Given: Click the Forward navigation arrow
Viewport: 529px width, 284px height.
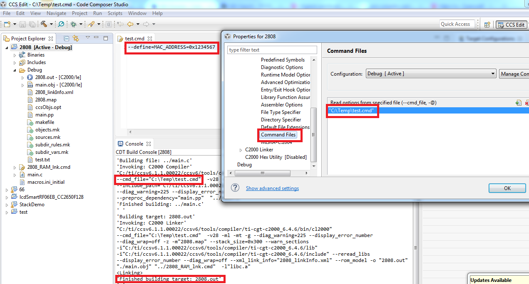Looking at the screenshot, I should (x=146, y=24).
